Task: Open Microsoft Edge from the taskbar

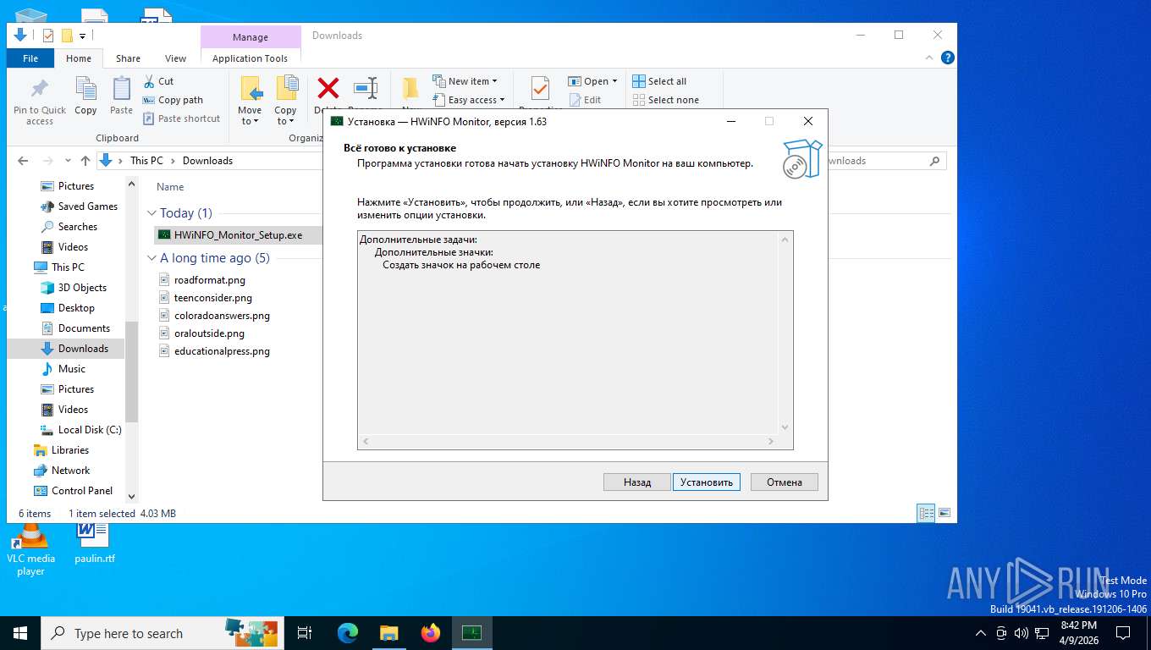Action: click(348, 633)
